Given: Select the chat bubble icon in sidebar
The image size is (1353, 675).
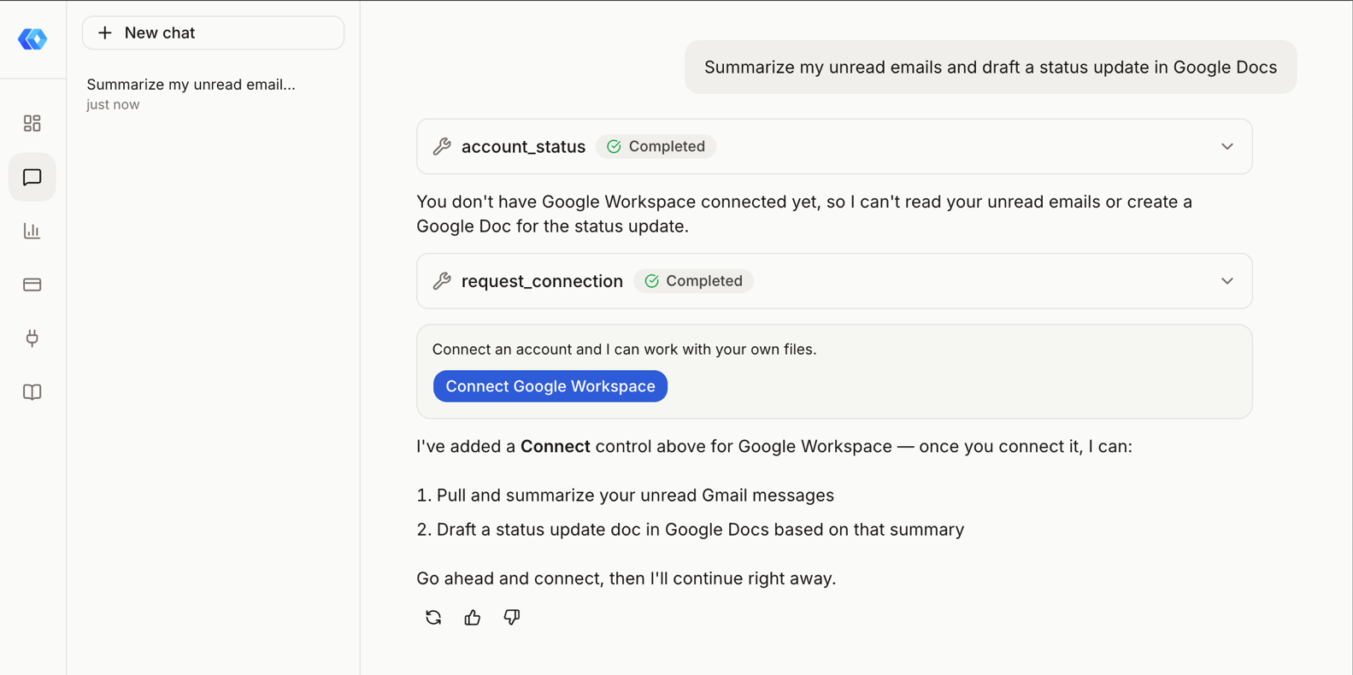Looking at the screenshot, I should coord(32,177).
